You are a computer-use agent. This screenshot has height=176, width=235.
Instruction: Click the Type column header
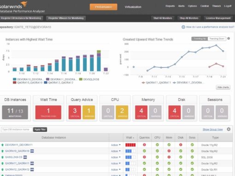click(215, 138)
